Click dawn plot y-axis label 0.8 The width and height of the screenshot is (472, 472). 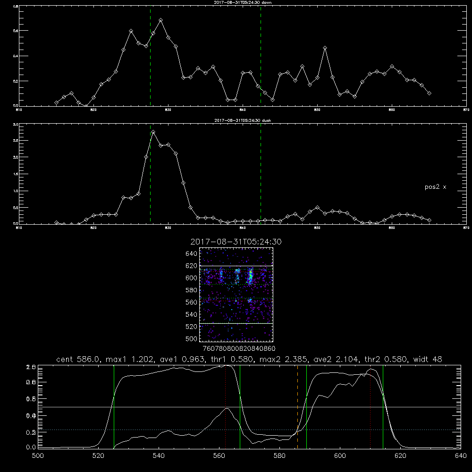16,6
